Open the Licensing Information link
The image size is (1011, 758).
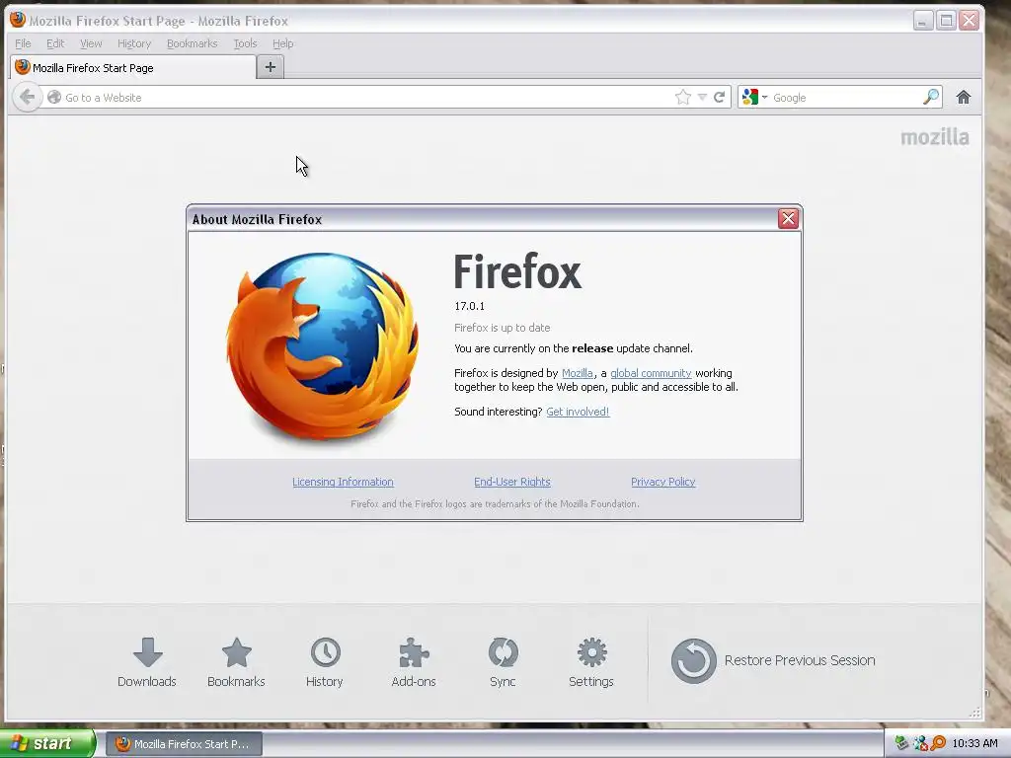click(343, 482)
